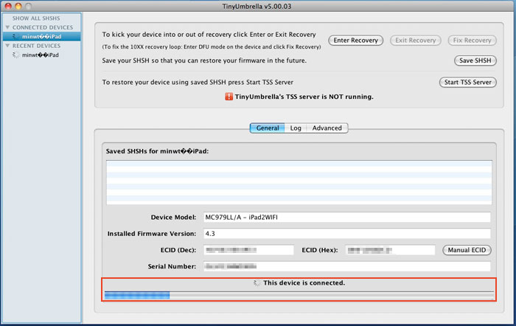This screenshot has width=516, height=326.
Task: Collapse the Recent Devices section
Action: (7, 46)
